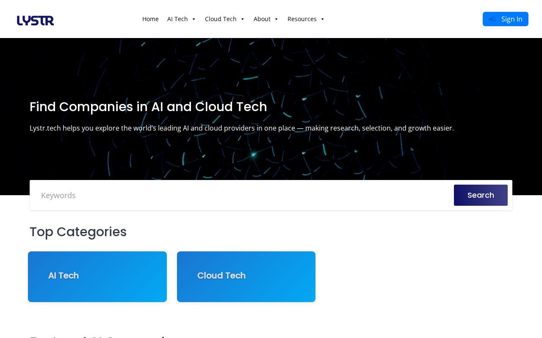Viewport: 542px width, 338px height.
Task: Click the Lystr logo
Action: [35, 20]
